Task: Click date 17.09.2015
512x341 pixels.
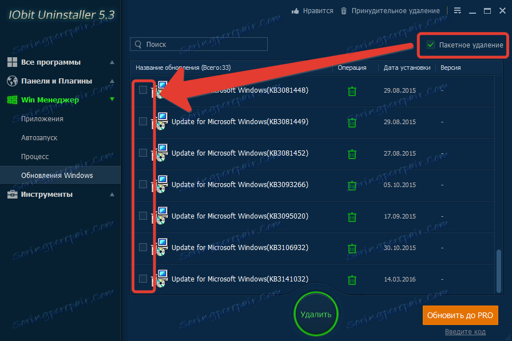Action: [x=400, y=216]
